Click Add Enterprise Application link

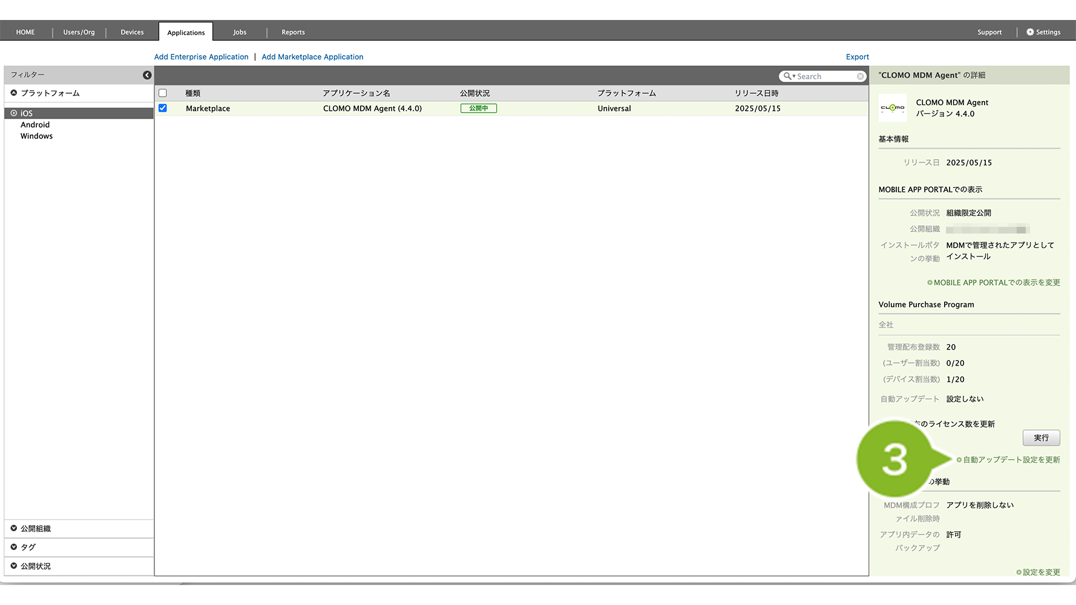pyautogui.click(x=201, y=57)
